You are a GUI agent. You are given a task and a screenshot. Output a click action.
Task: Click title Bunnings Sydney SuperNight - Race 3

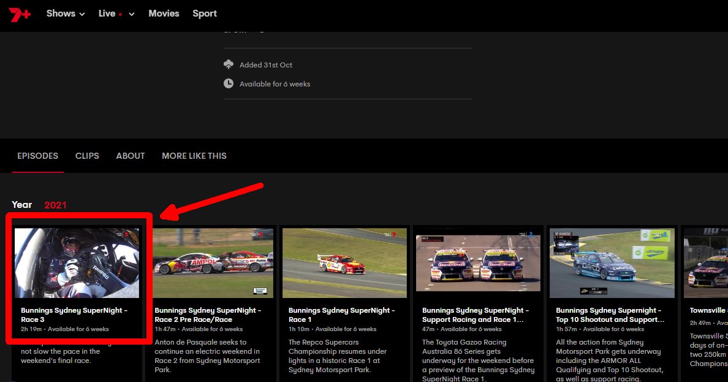click(74, 315)
